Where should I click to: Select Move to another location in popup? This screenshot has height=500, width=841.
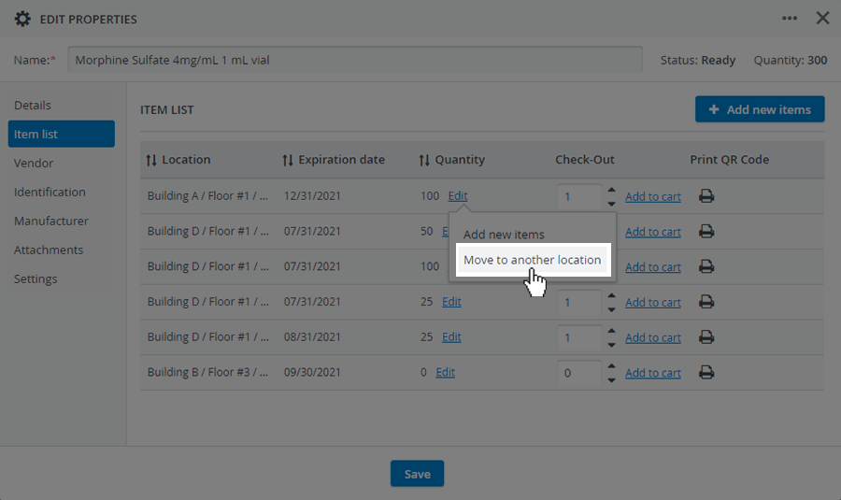tap(533, 260)
